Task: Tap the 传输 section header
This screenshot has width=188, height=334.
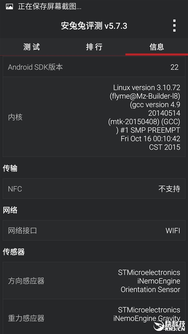Action: pyautogui.click(x=10, y=168)
